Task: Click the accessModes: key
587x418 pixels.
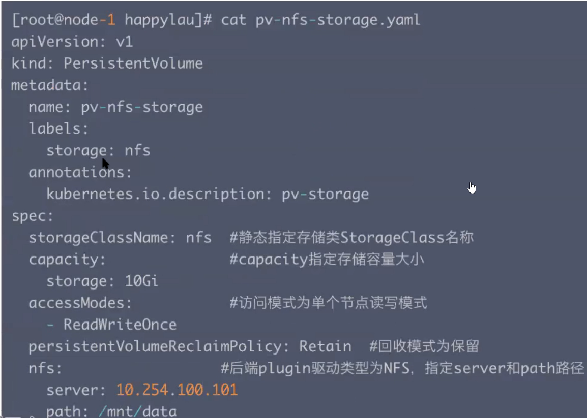Action: (80, 303)
